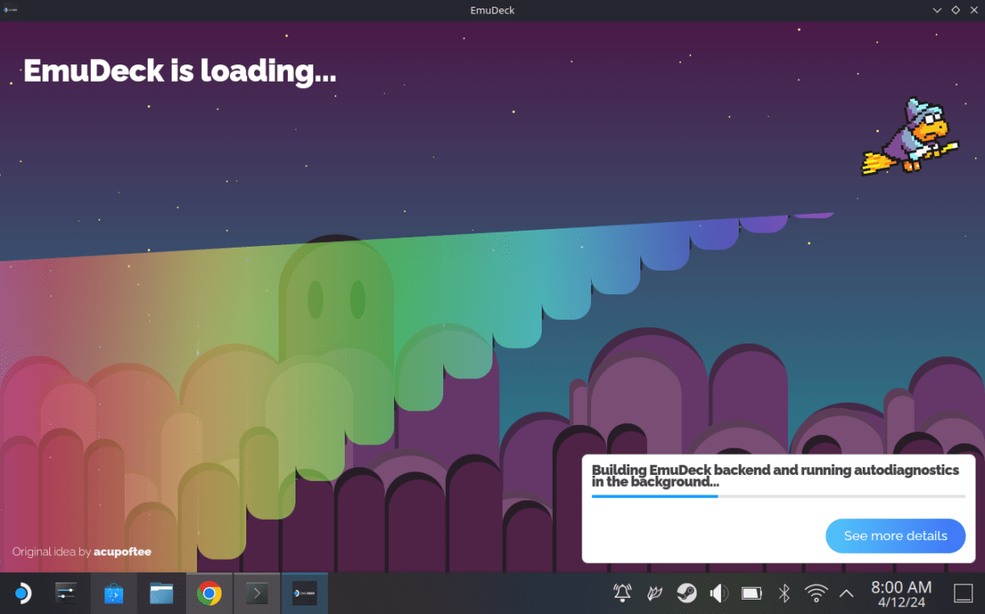985x614 pixels.
Task: Open the audio volume control
Action: click(718, 593)
